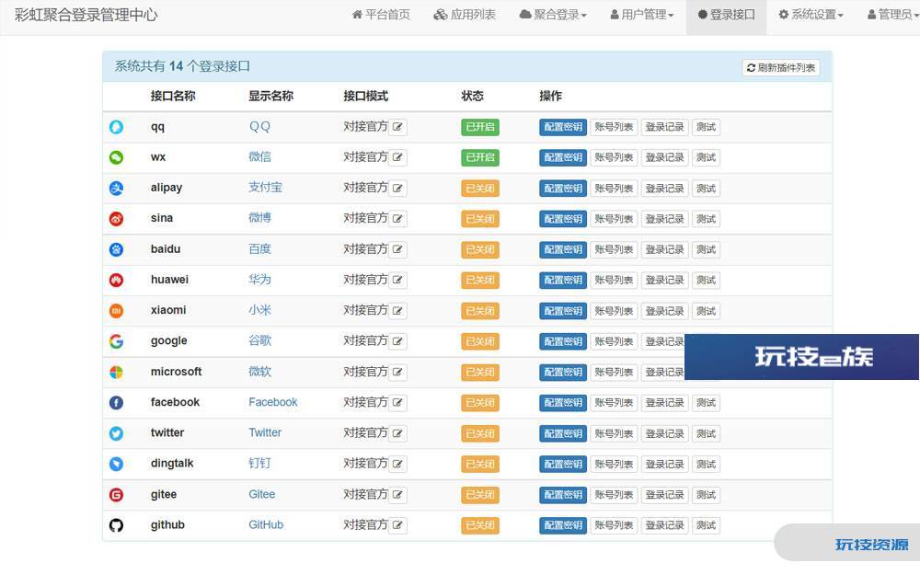The image size is (920, 575).
Task: Click the Twitter bird logo icon
Action: (x=116, y=433)
